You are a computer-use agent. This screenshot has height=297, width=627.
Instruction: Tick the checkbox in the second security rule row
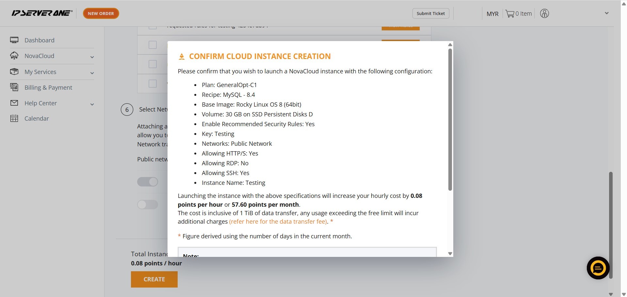point(153,45)
